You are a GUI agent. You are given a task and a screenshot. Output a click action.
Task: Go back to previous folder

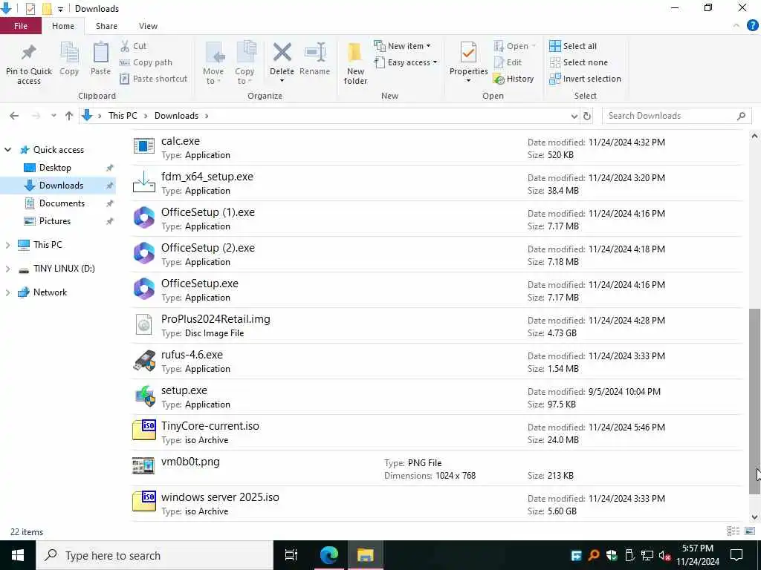(x=14, y=116)
